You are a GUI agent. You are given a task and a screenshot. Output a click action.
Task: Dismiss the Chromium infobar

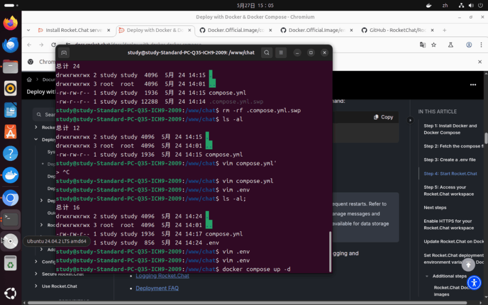(x=479, y=62)
